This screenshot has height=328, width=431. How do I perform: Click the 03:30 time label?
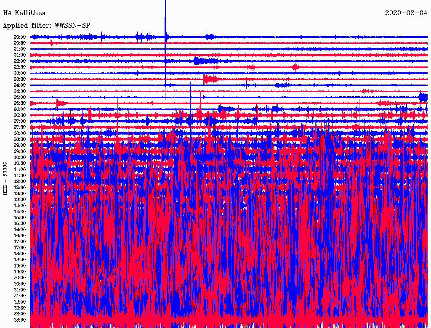point(20,79)
